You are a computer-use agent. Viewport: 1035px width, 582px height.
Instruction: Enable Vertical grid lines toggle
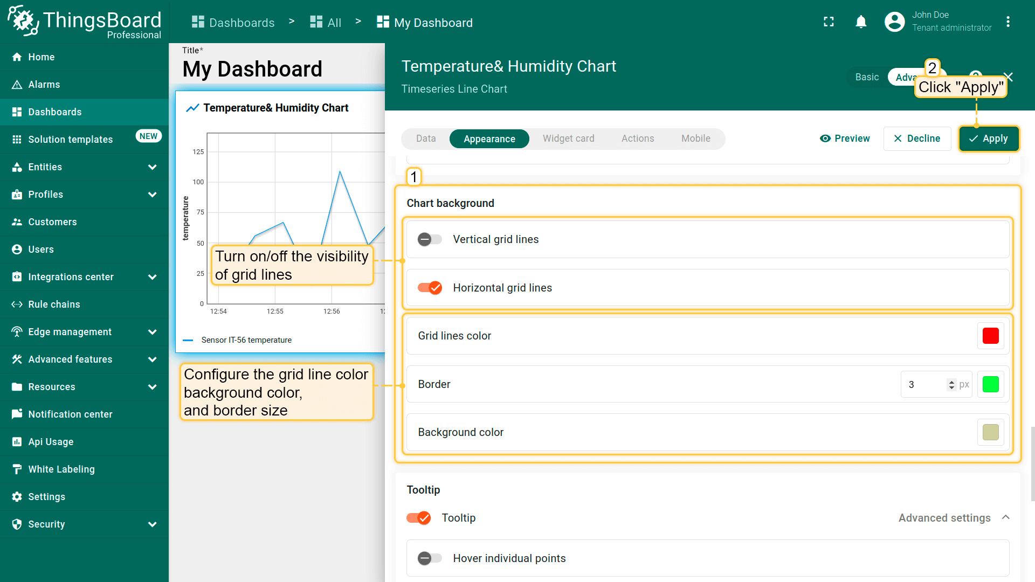coord(430,239)
